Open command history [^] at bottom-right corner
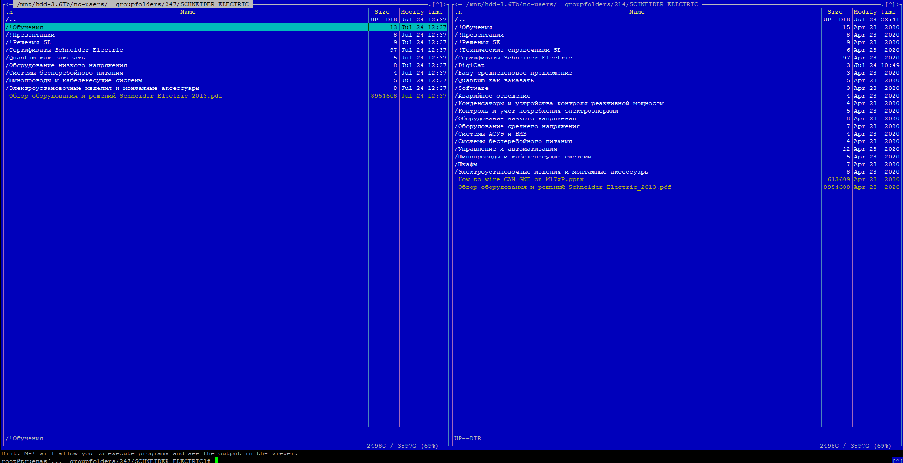Screen dimensions: 903x463 coord(897,460)
